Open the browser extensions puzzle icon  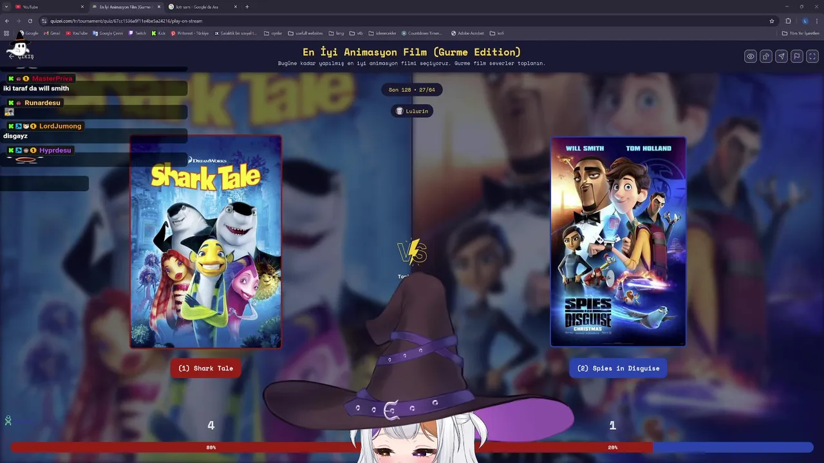788,21
